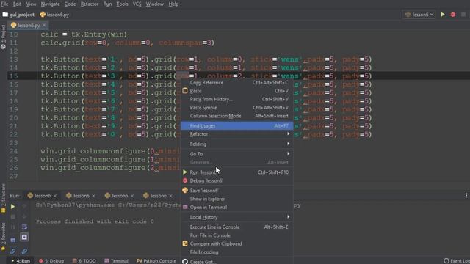This screenshot has width=470, height=264.
Task: Open the Favorites tool window sidebar button
Action: click(3, 236)
